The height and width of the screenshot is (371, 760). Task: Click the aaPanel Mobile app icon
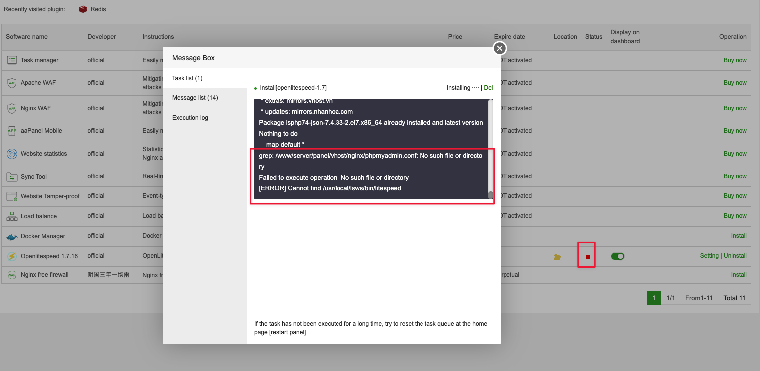[12, 131]
